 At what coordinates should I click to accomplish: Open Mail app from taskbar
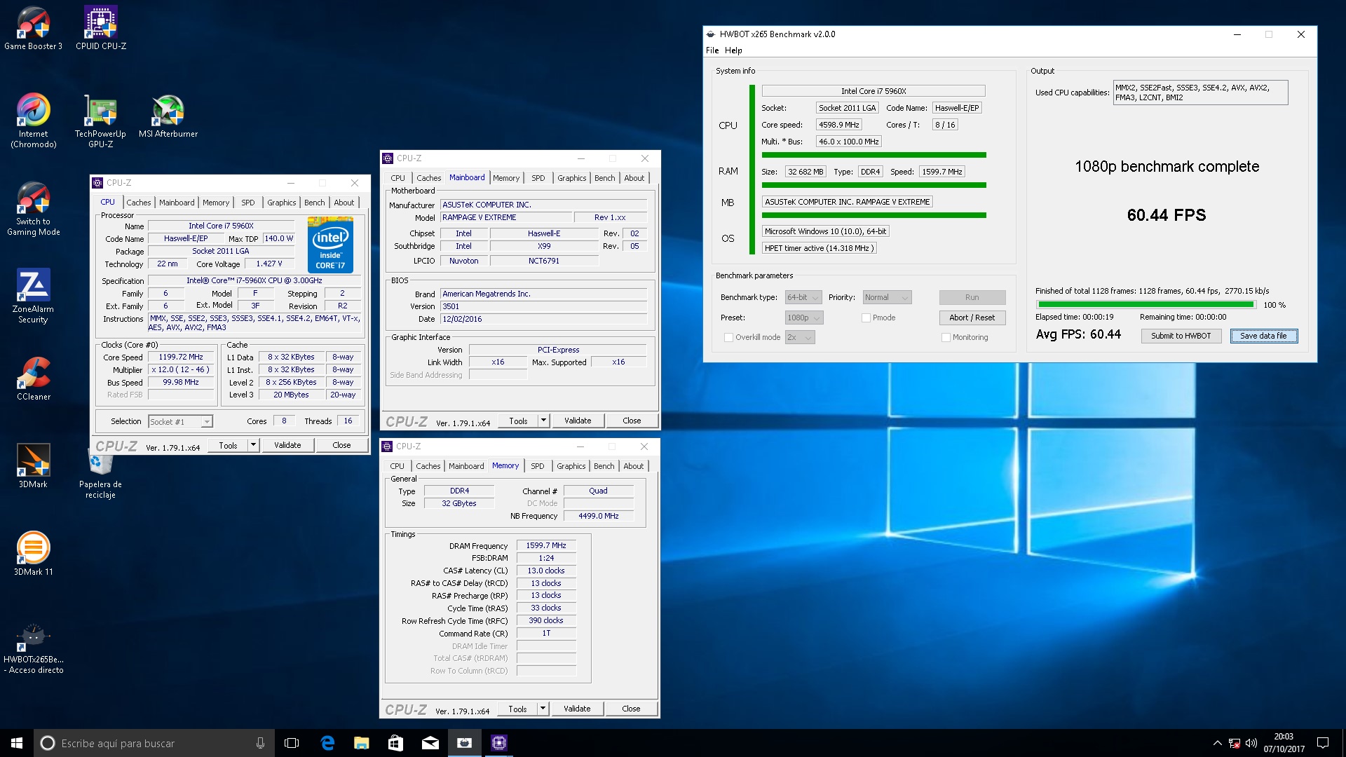coord(430,743)
